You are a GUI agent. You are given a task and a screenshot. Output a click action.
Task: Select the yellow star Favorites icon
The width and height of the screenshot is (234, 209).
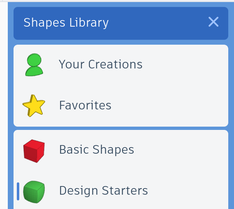pyautogui.click(x=34, y=106)
